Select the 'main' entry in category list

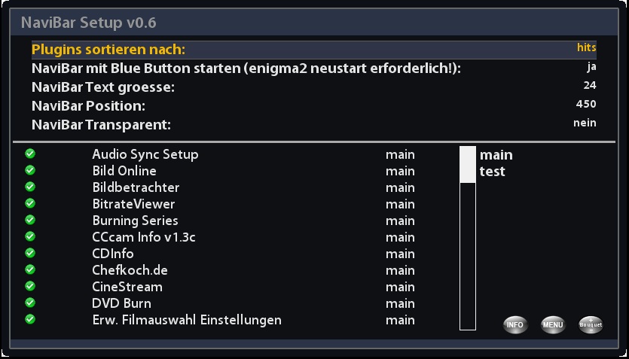[x=496, y=155]
